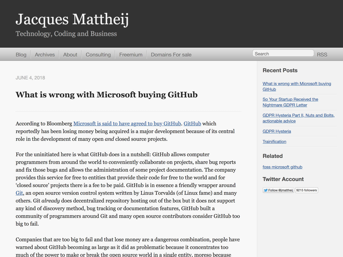Image resolution: width=343 pixels, height=257 pixels.
Task: Open recent post about Microsoft buying GitHub
Action: click(x=297, y=86)
